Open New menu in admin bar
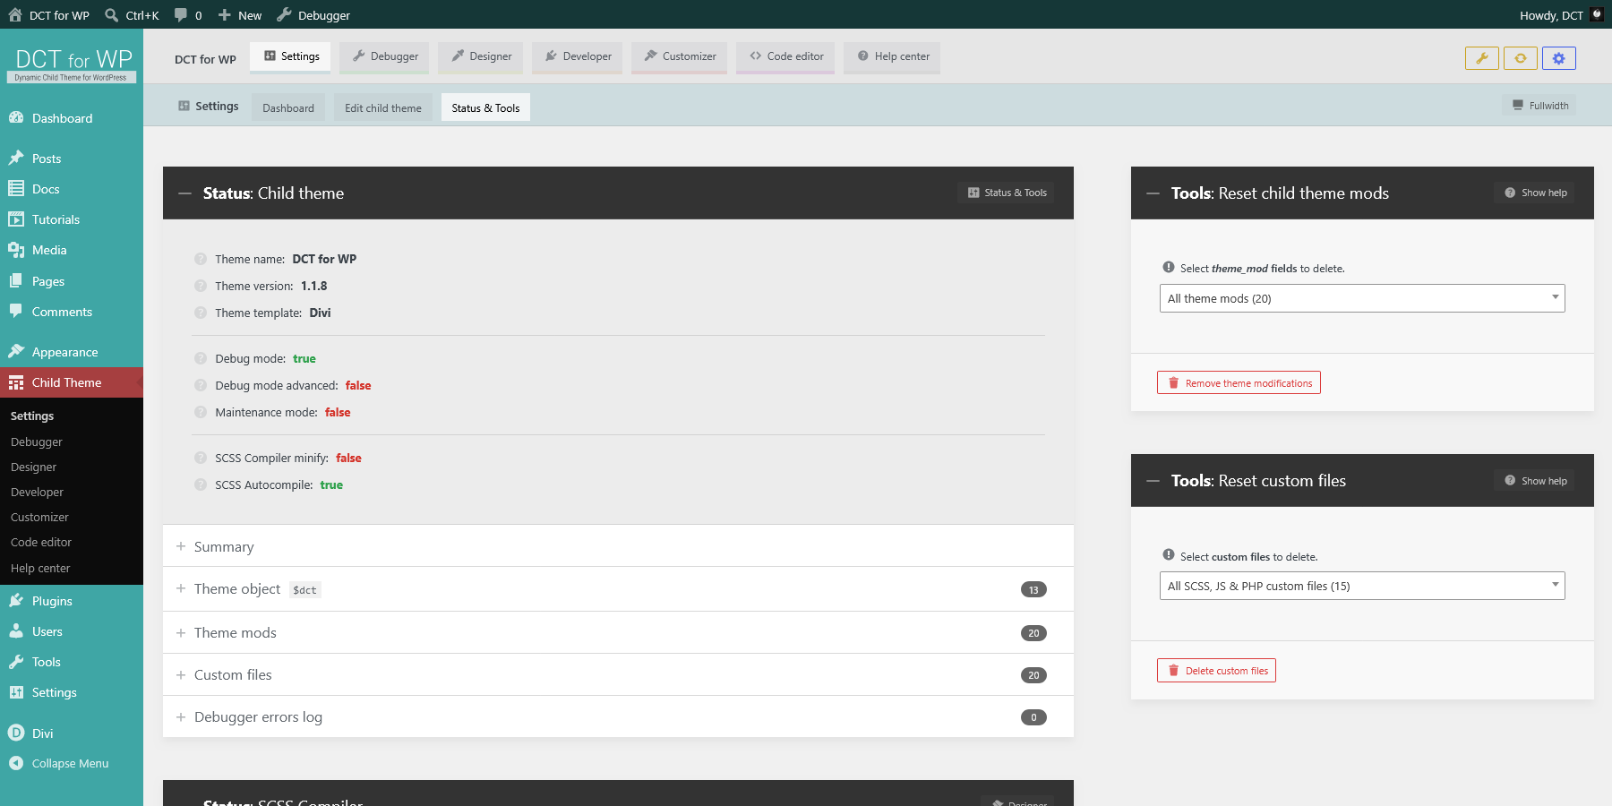The image size is (1612, 806). [240, 15]
